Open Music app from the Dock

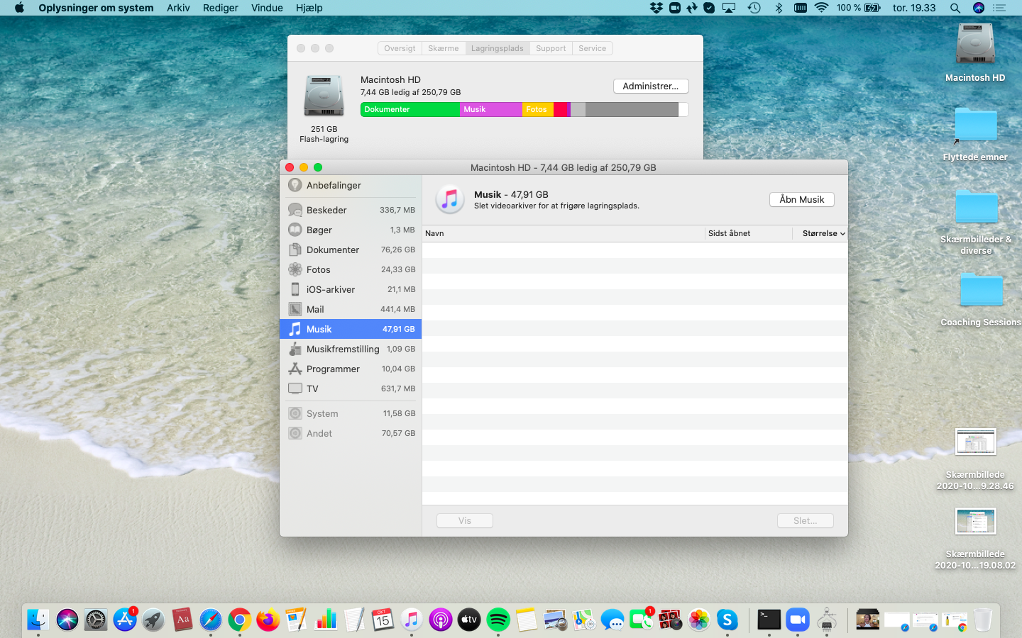(411, 620)
